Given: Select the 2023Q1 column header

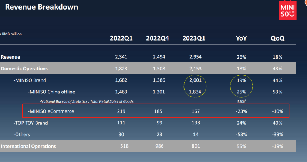Looking at the screenshot, I should (x=194, y=39).
